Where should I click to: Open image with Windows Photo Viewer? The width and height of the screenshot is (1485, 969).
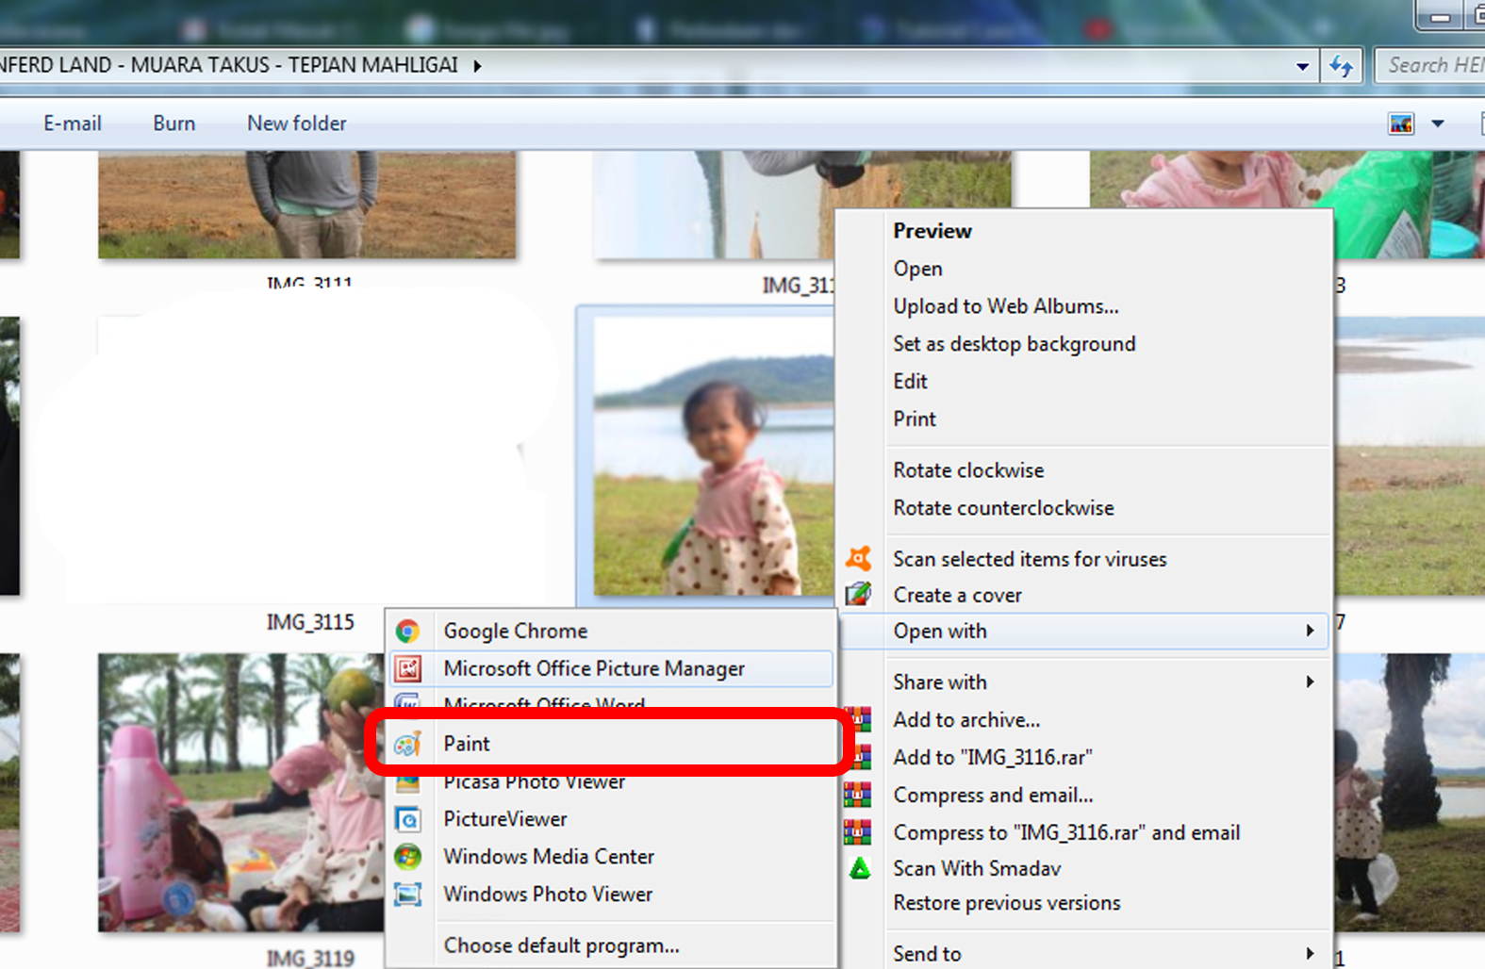click(610, 895)
